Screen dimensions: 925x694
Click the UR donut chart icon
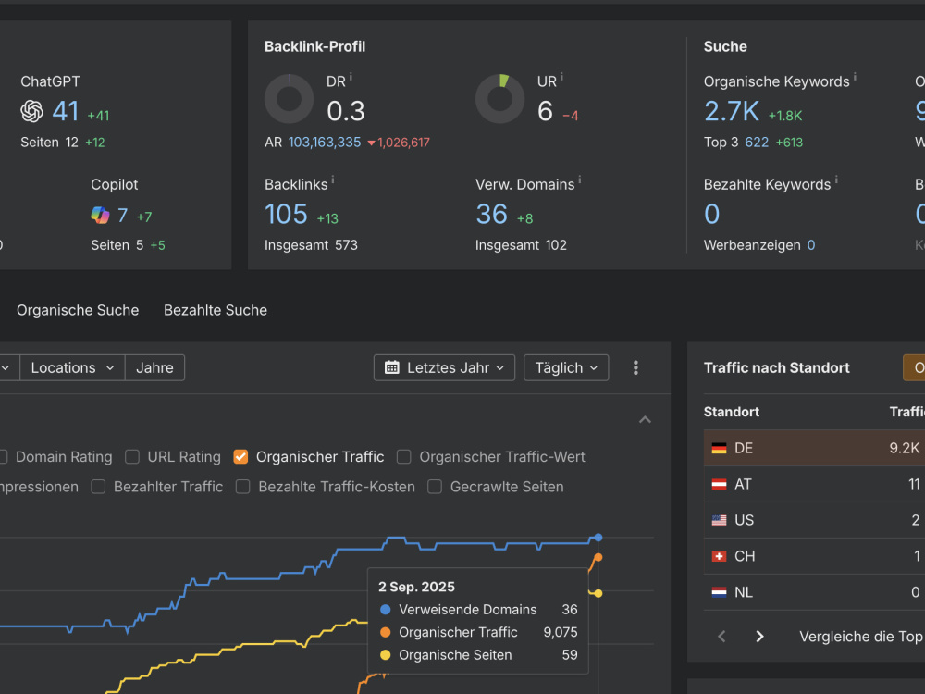click(500, 99)
